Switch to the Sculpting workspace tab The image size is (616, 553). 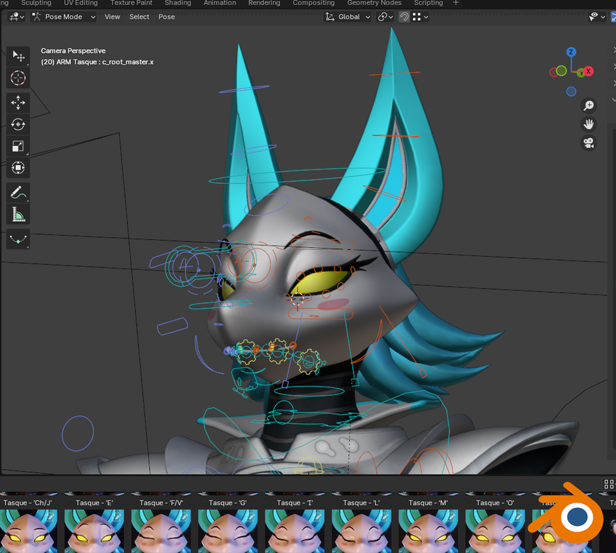click(x=36, y=3)
